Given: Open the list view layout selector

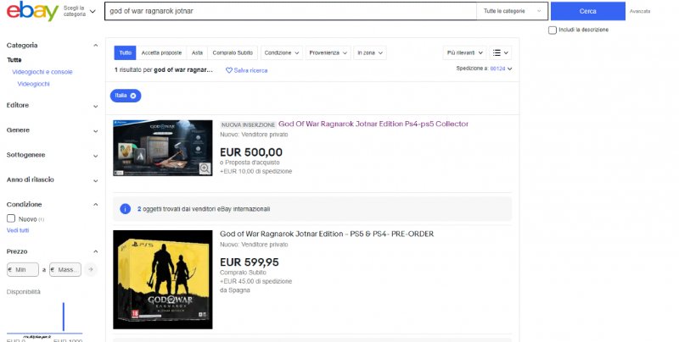Looking at the screenshot, I should coord(501,52).
